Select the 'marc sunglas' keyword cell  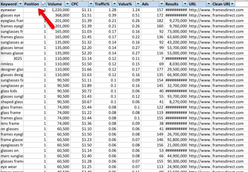(x=12, y=156)
